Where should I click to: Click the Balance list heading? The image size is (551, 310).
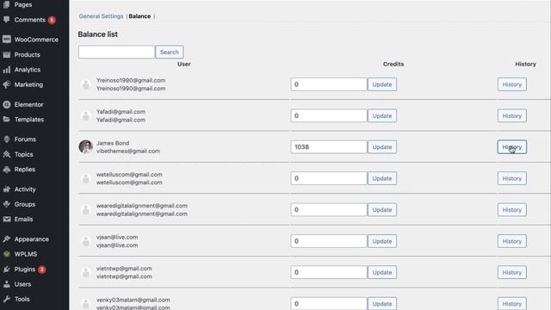click(97, 34)
